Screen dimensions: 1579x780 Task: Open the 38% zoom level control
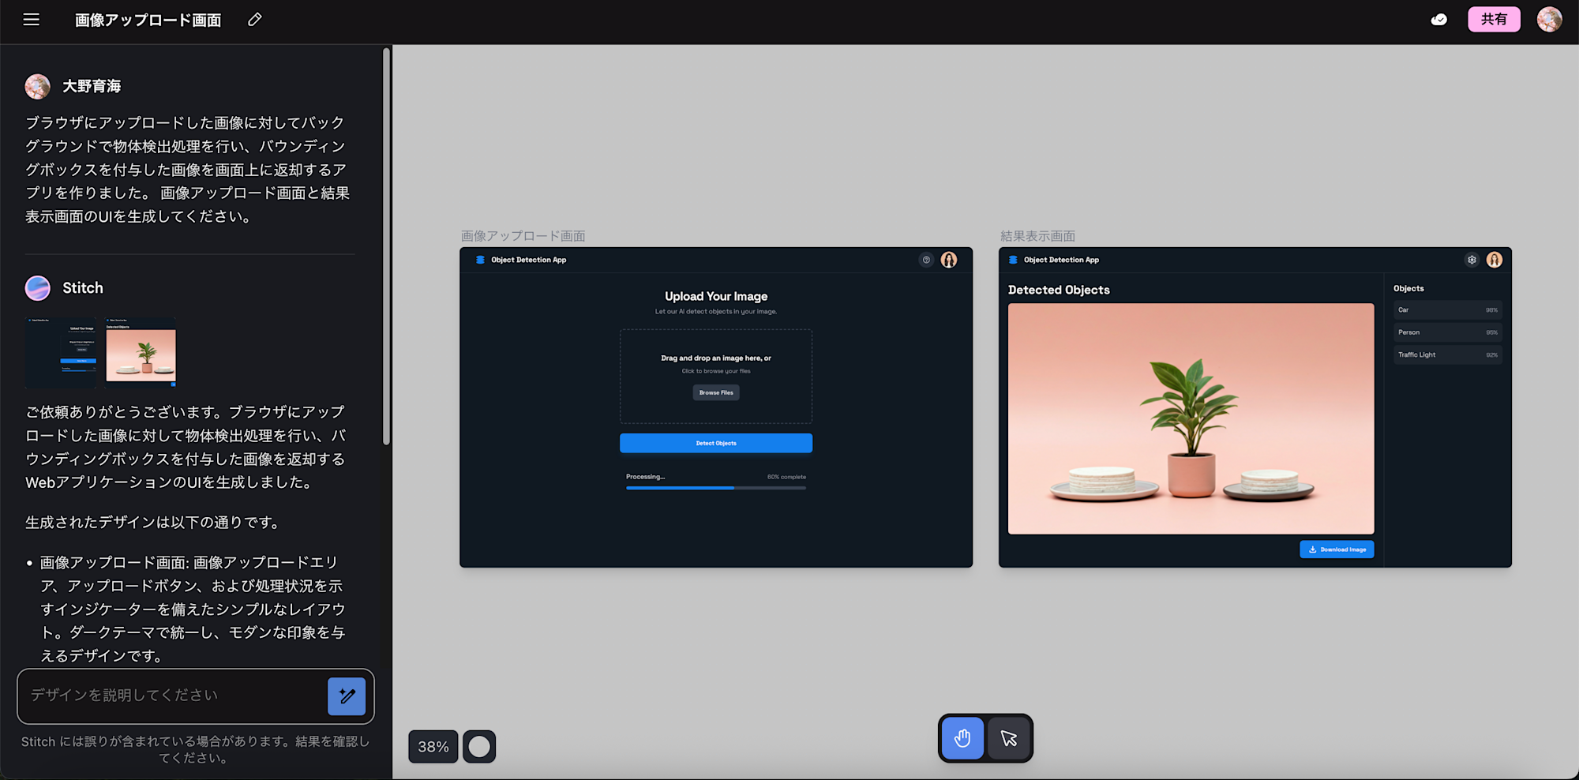click(x=433, y=747)
